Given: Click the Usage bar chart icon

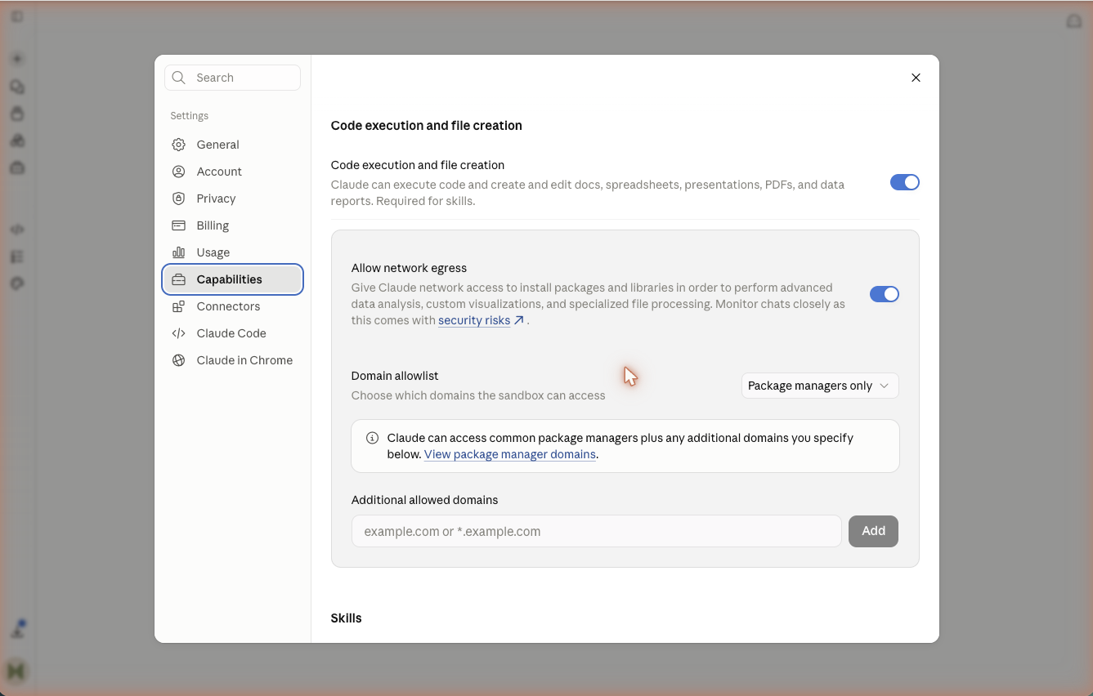Looking at the screenshot, I should (178, 252).
